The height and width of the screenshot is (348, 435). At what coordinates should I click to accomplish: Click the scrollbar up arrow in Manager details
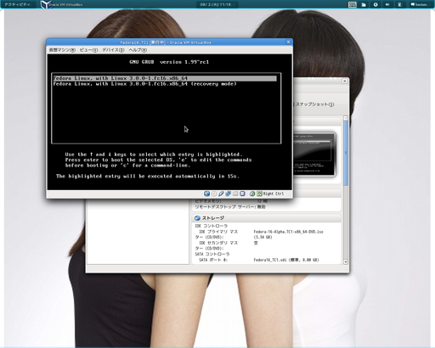pos(346,118)
